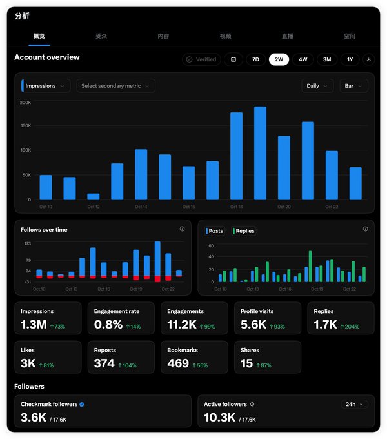Open the Shares 15 stat card
The width and height of the screenshot is (387, 439).
pyautogui.click(x=268, y=357)
